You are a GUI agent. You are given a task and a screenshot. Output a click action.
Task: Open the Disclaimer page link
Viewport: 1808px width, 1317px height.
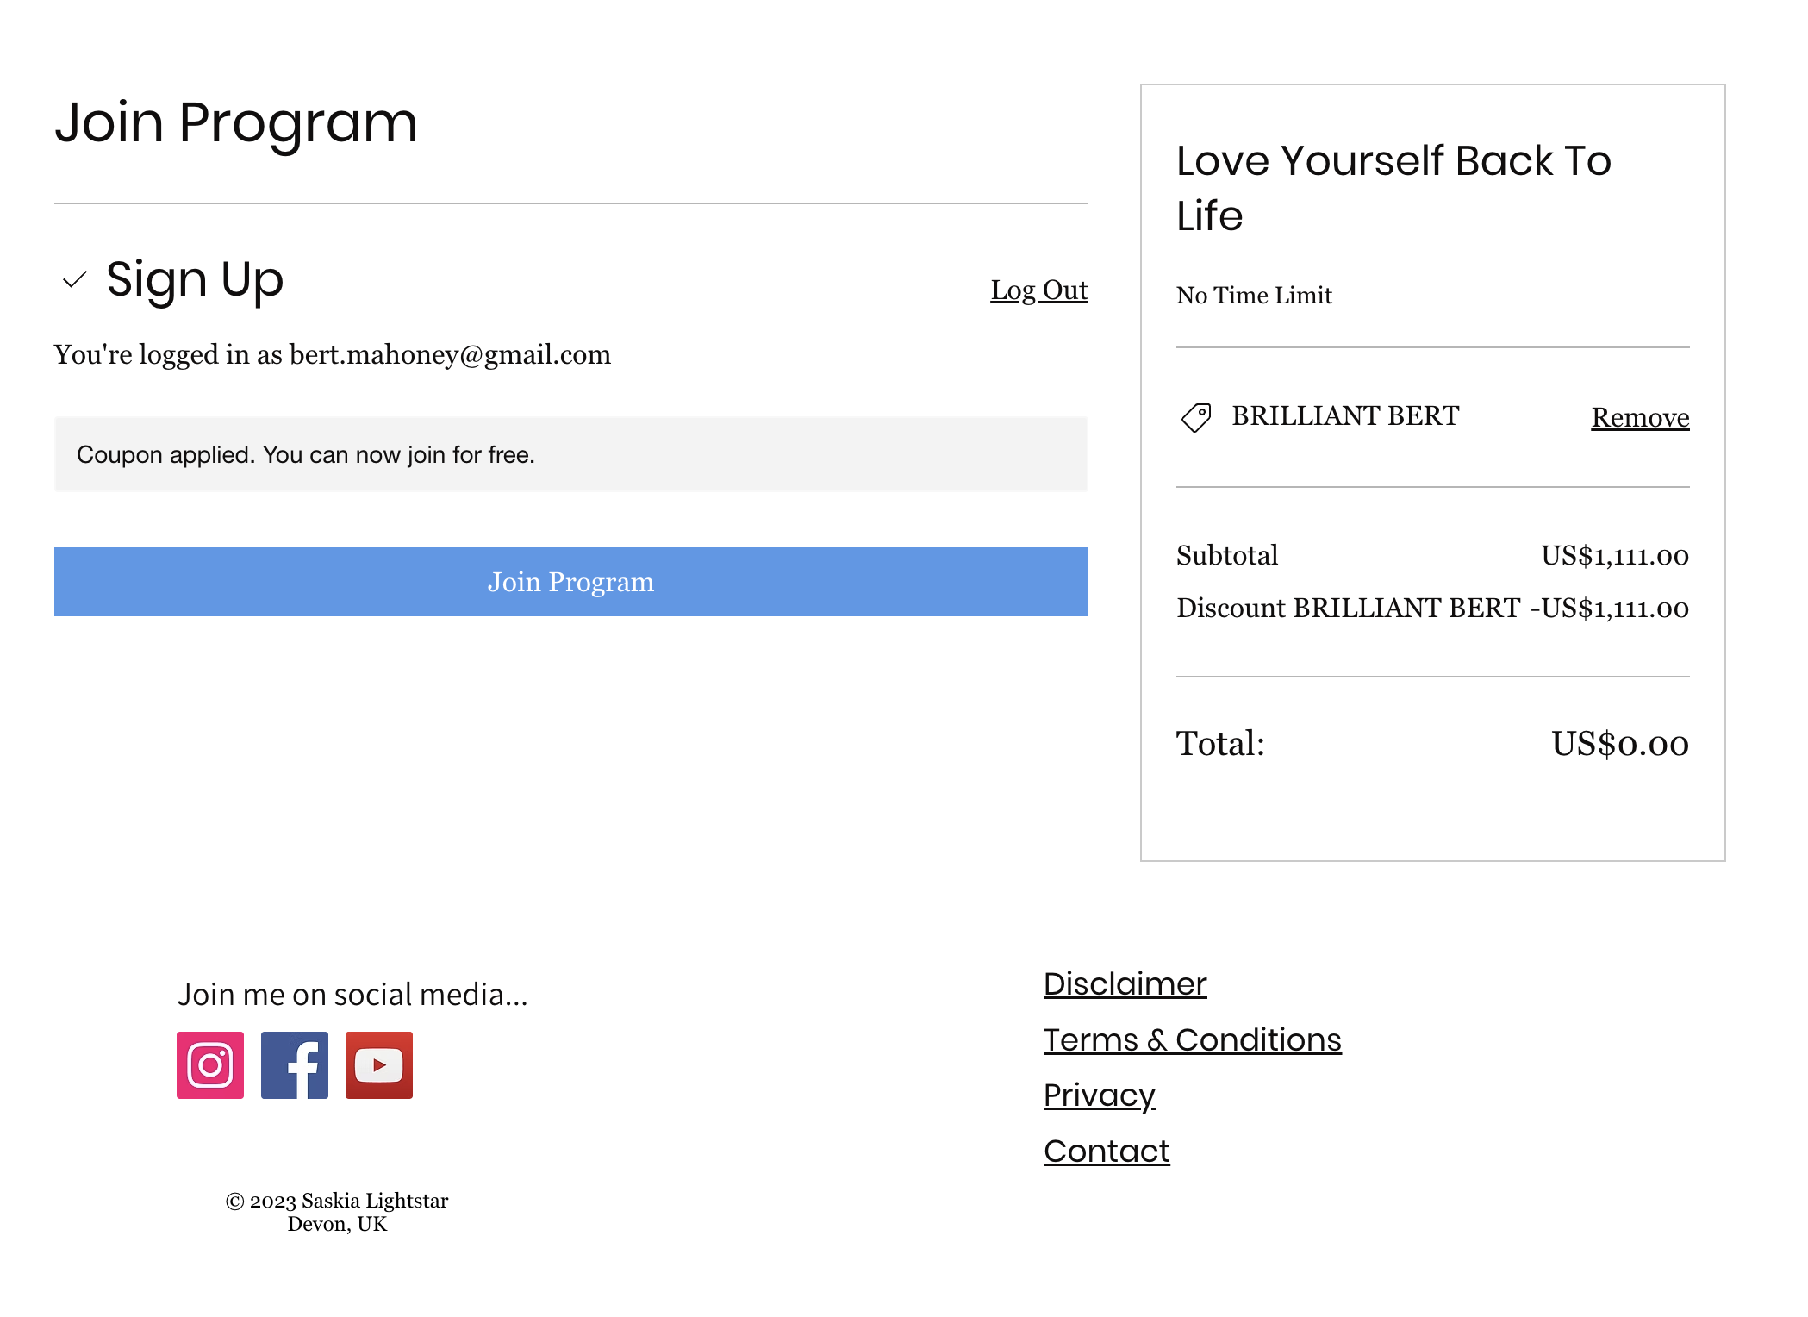(x=1125, y=983)
